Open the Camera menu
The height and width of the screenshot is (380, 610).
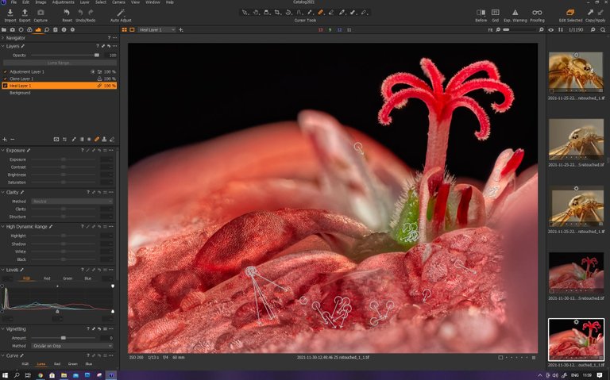tap(118, 2)
